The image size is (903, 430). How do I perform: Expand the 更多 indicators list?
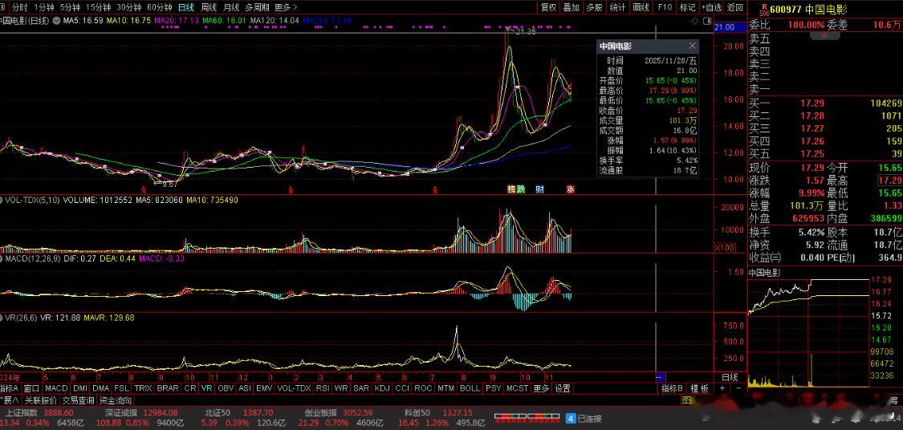point(541,388)
